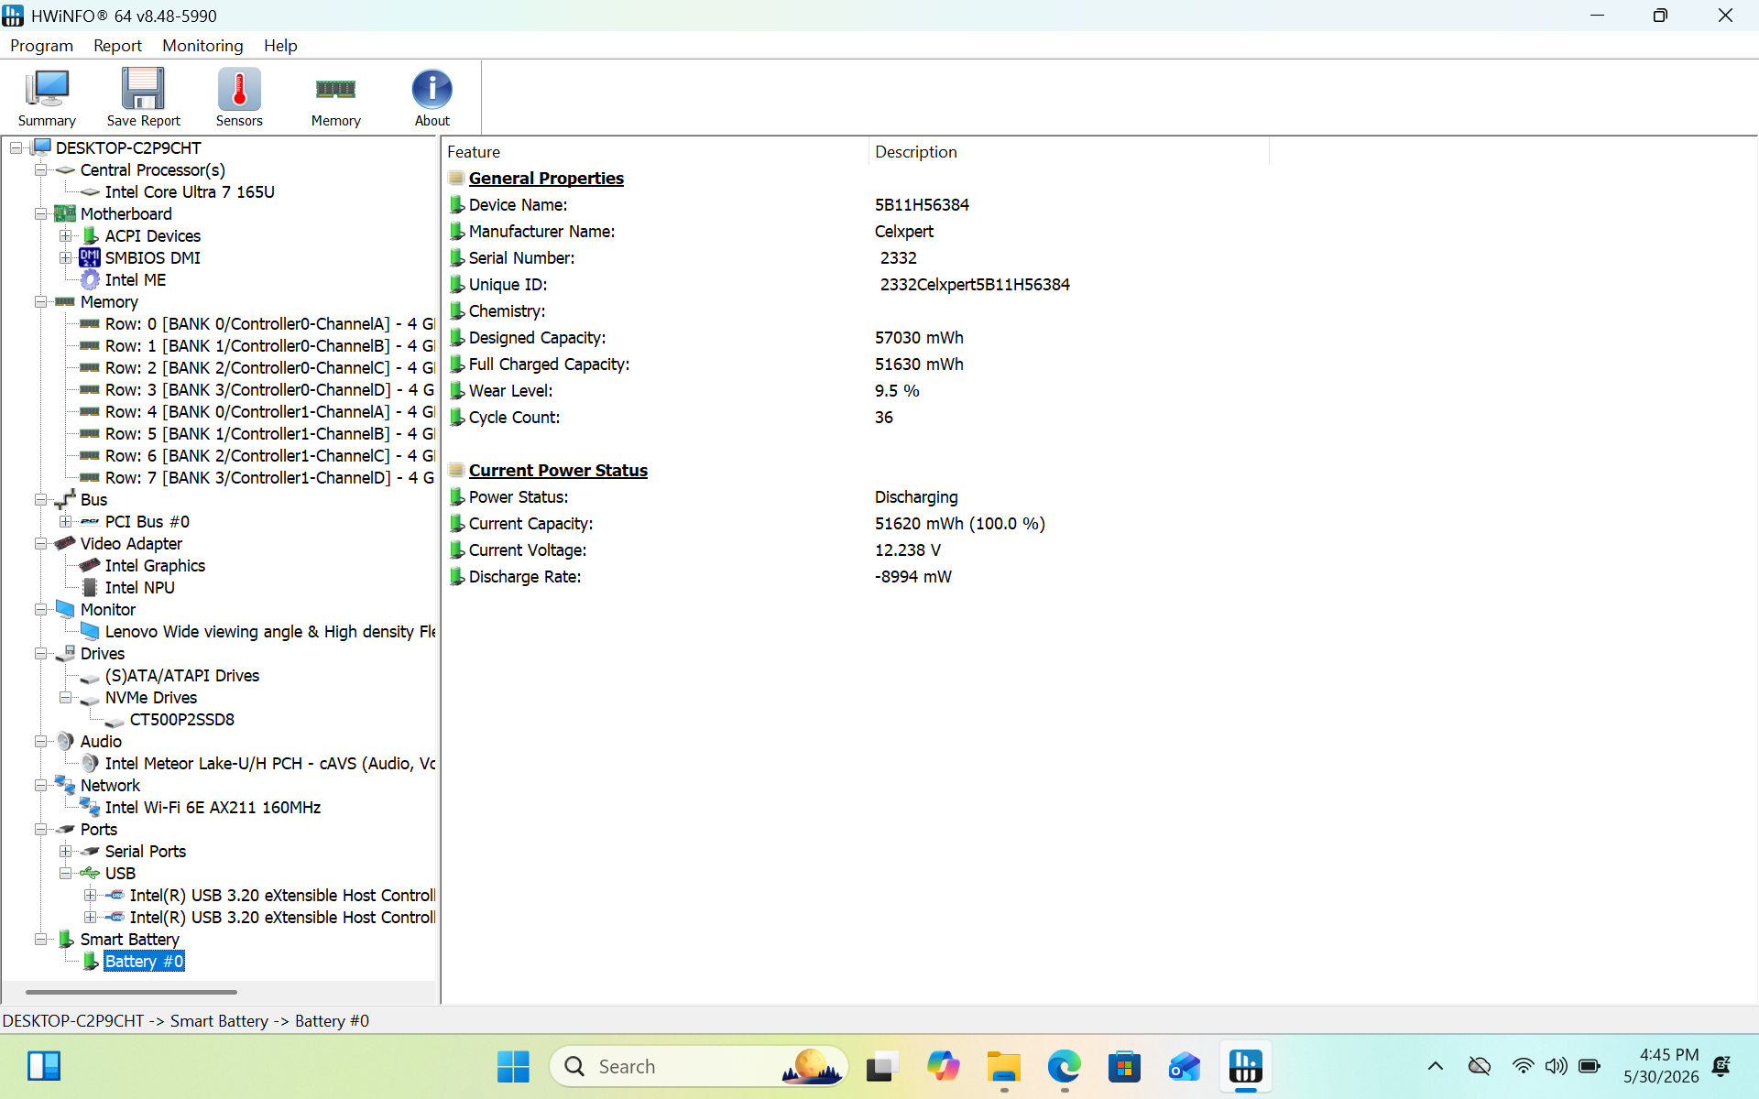1759x1099 pixels.
Task: Click the Current Power Status heading
Action: [558, 471]
